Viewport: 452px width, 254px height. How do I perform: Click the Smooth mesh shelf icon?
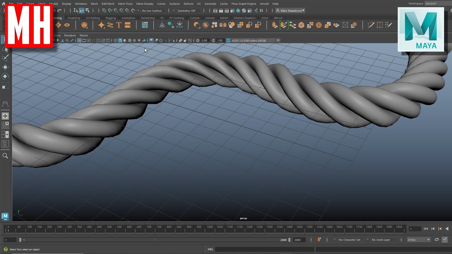[232, 25]
